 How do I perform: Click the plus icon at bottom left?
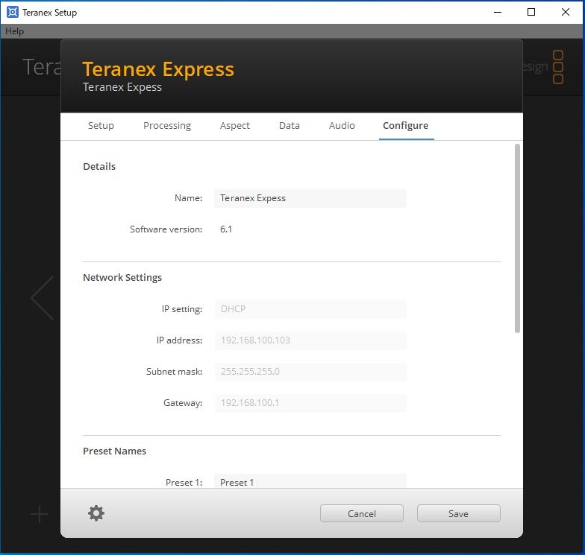[x=40, y=514]
